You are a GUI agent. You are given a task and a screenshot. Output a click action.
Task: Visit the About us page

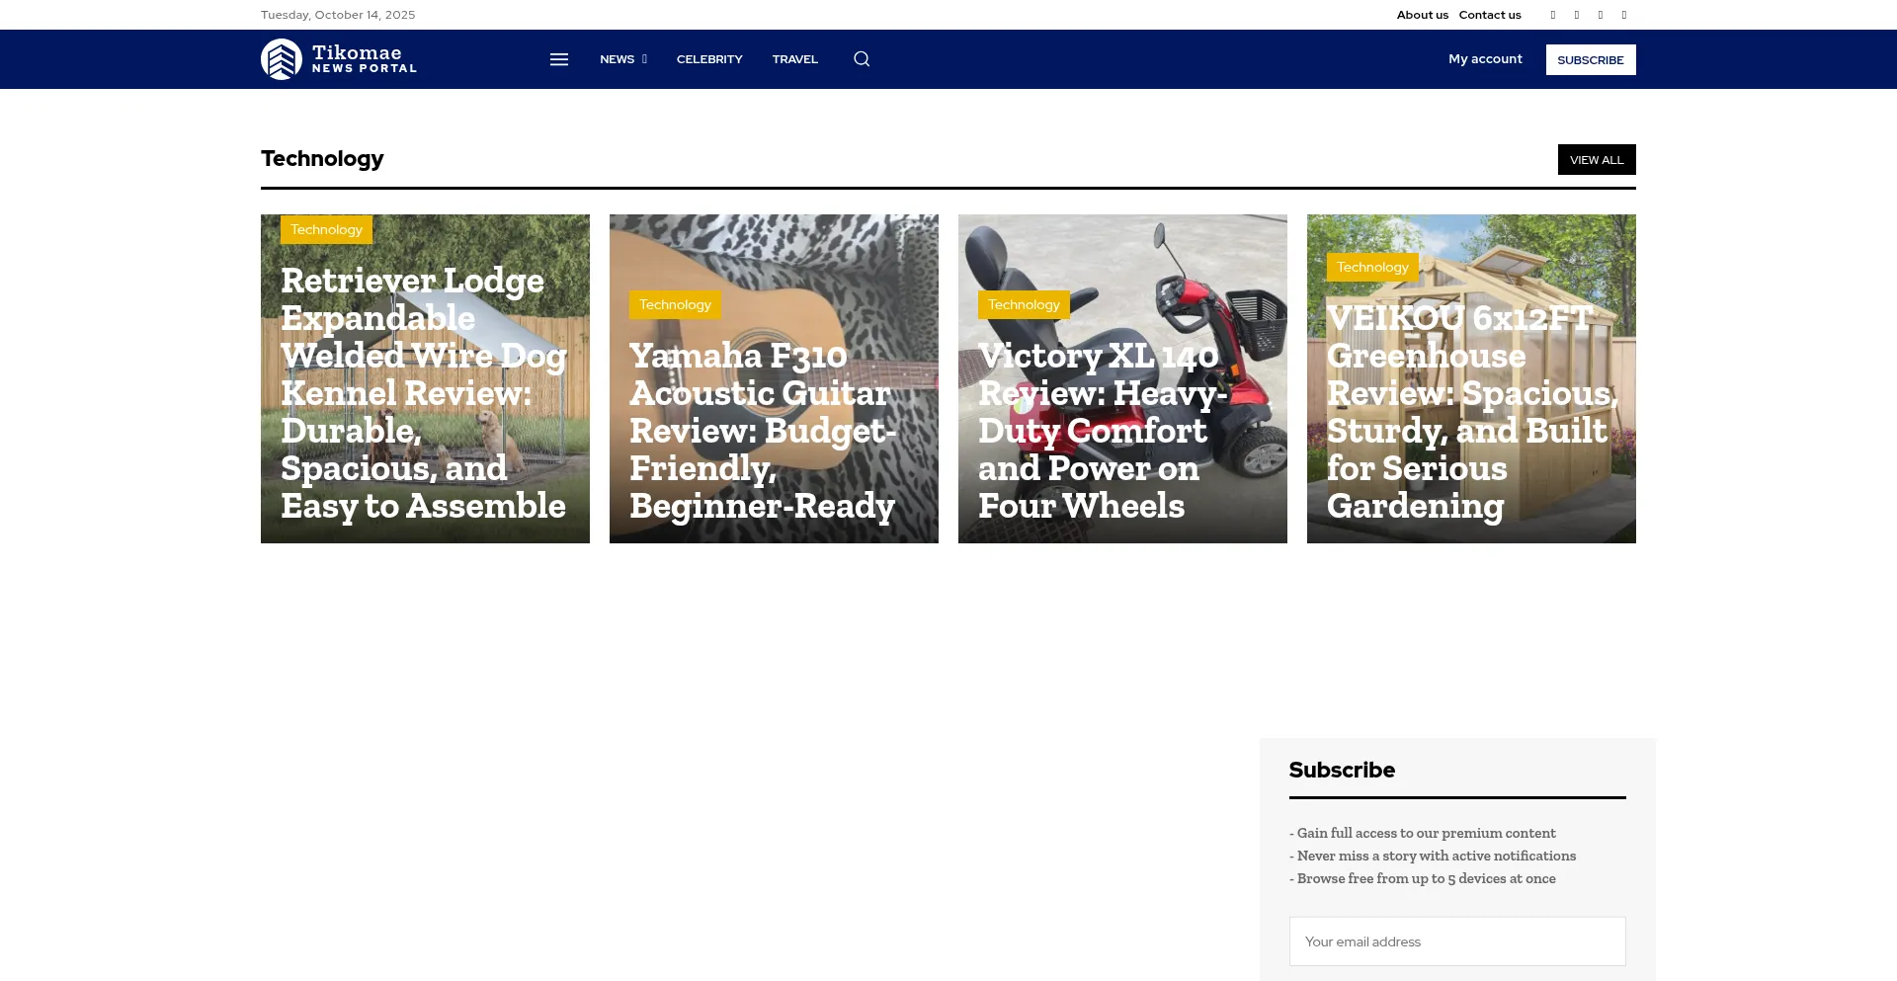click(1422, 15)
